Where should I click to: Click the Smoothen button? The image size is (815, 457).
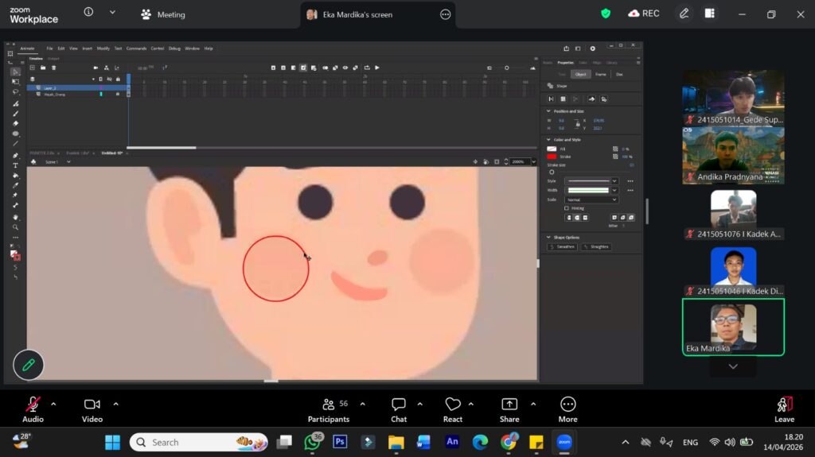point(563,246)
